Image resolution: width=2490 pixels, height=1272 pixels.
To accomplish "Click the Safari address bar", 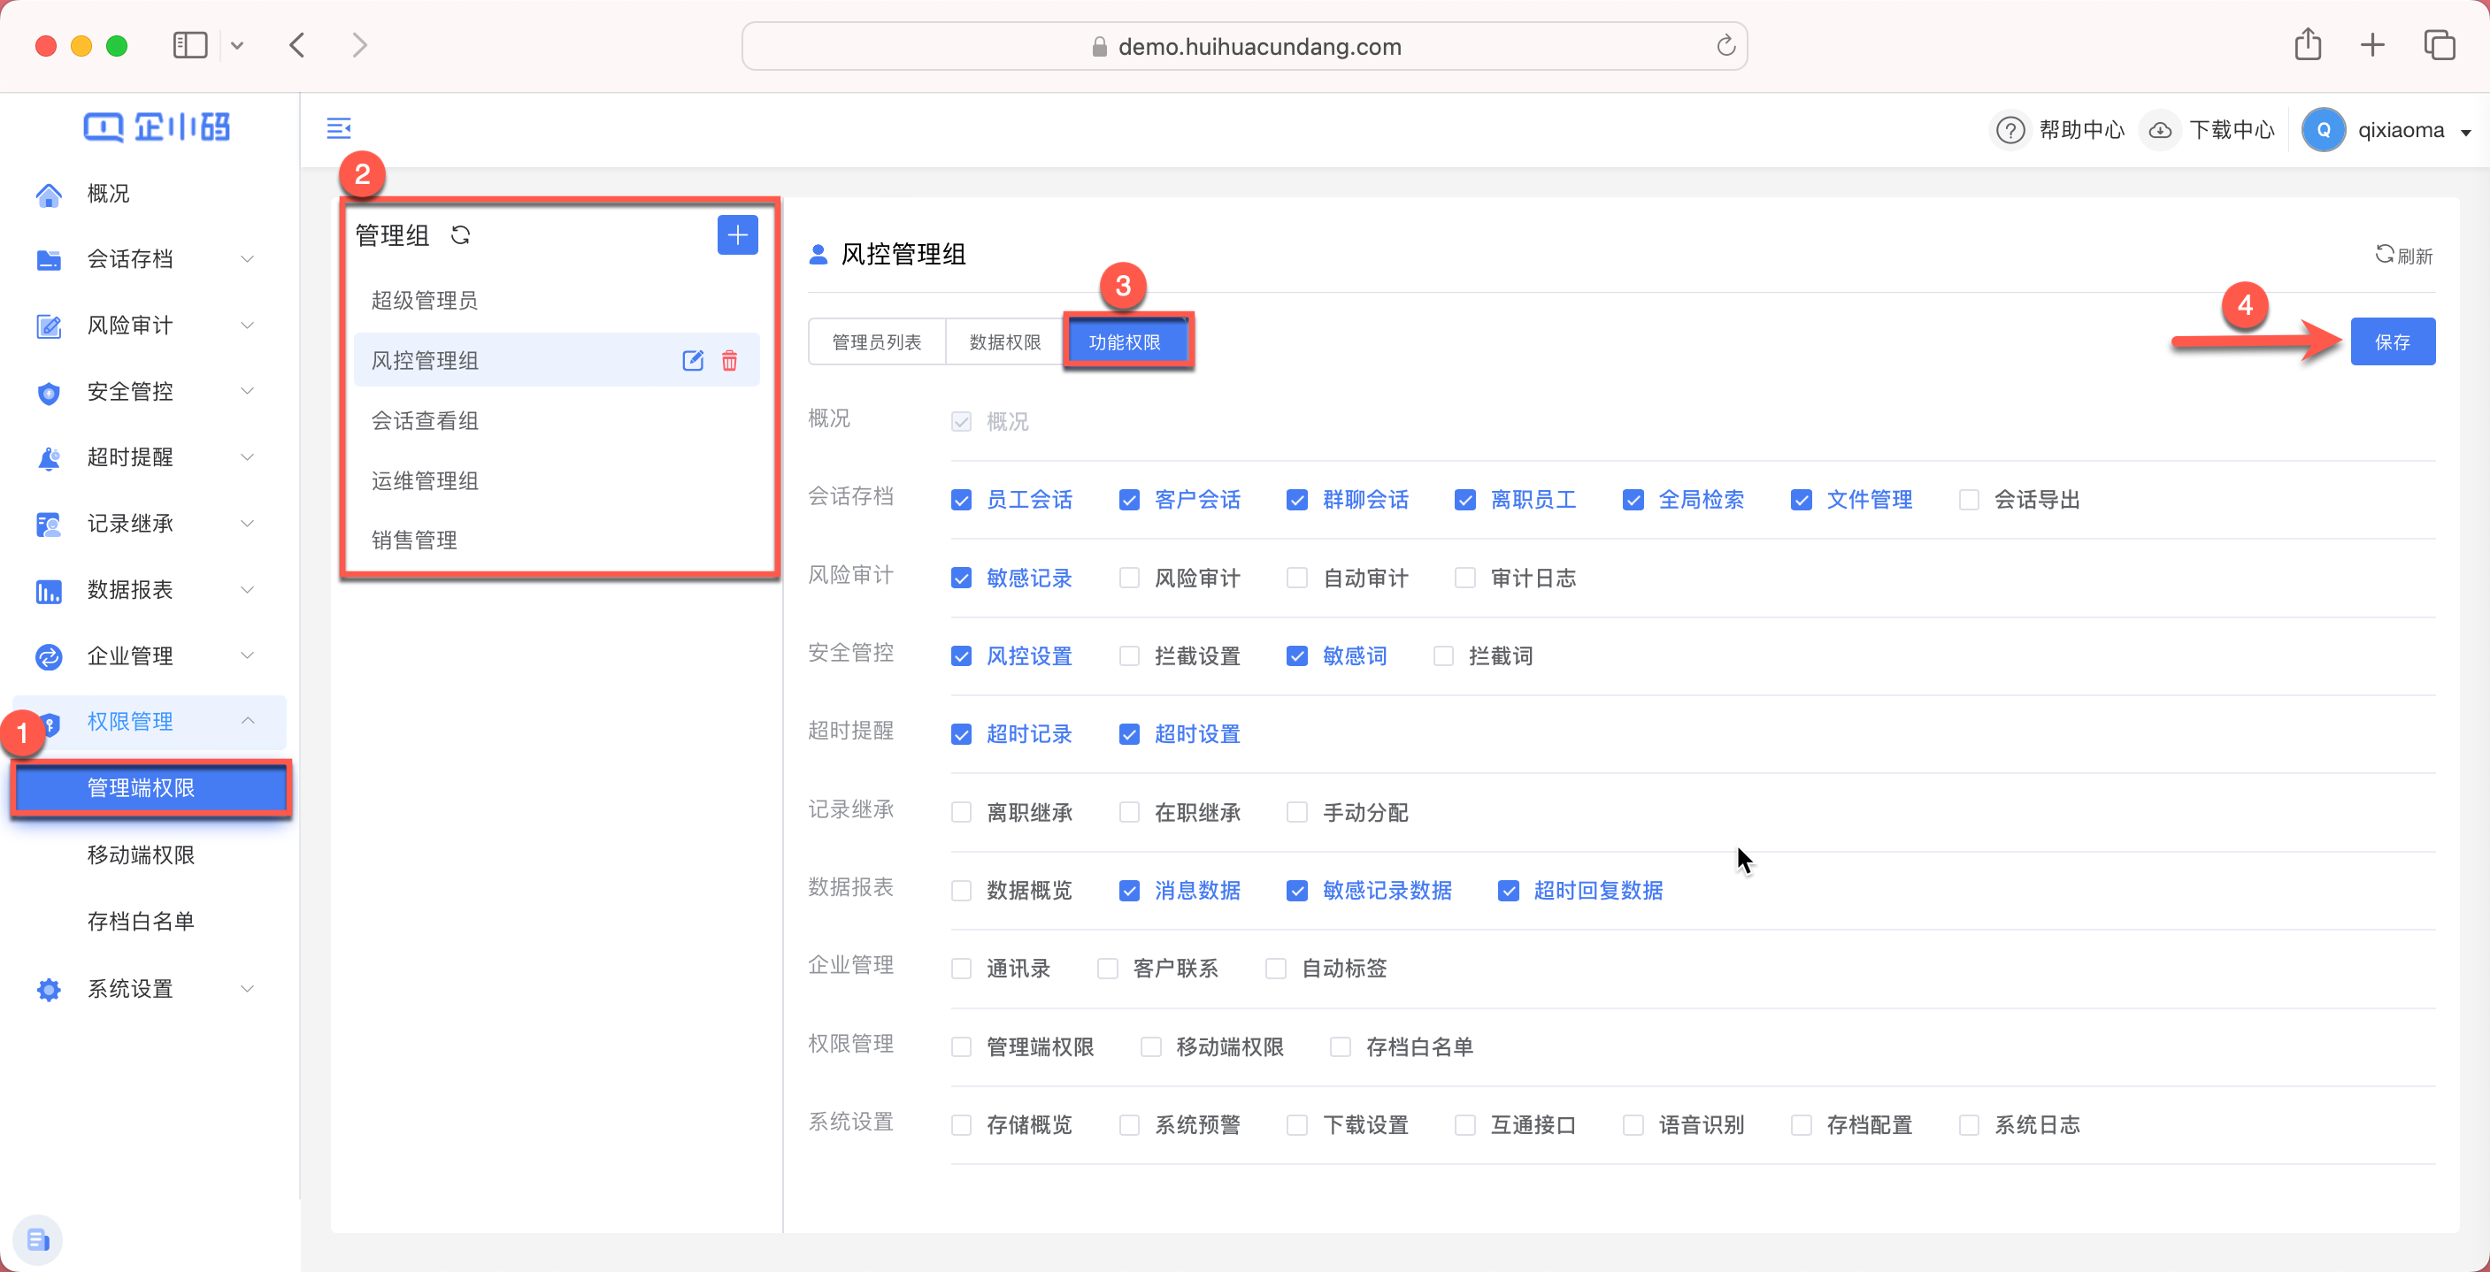I will 1244,46.
